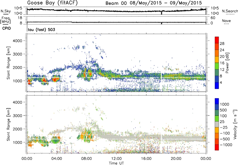
Task: Click the 4000 tick on power panel axis
Action: click(18, 41)
